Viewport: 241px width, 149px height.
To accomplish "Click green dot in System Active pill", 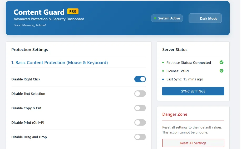I will click(155, 18).
